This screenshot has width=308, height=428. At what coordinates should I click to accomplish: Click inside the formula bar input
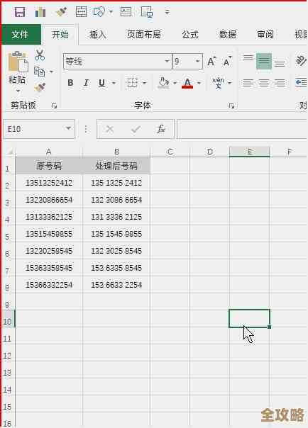[x=243, y=129]
